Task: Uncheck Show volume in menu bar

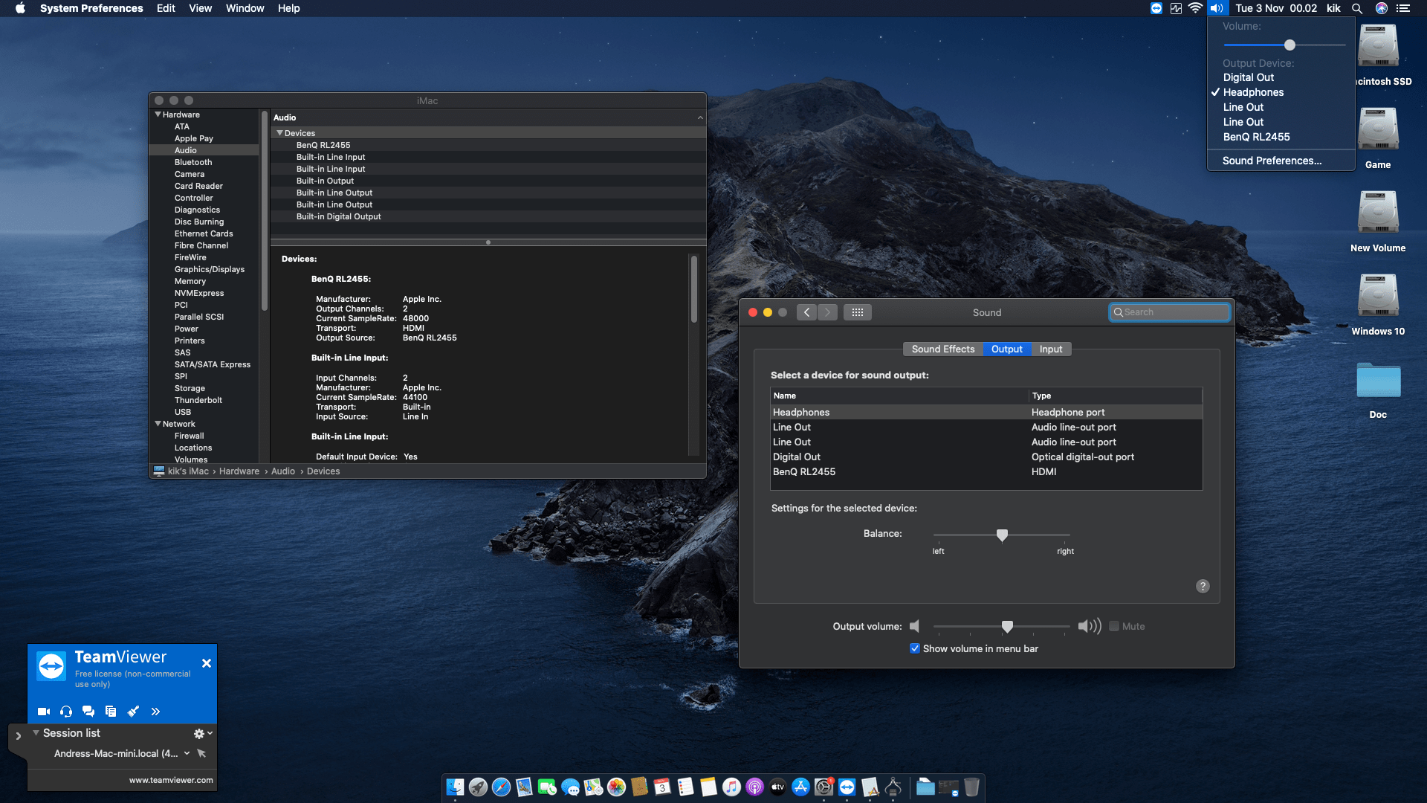Action: click(x=915, y=648)
